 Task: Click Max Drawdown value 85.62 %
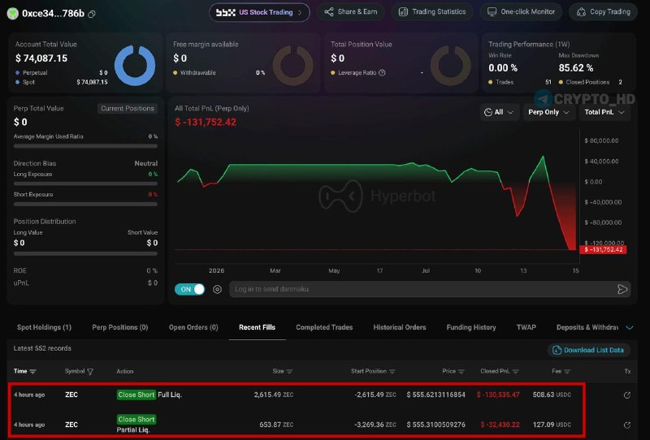576,68
